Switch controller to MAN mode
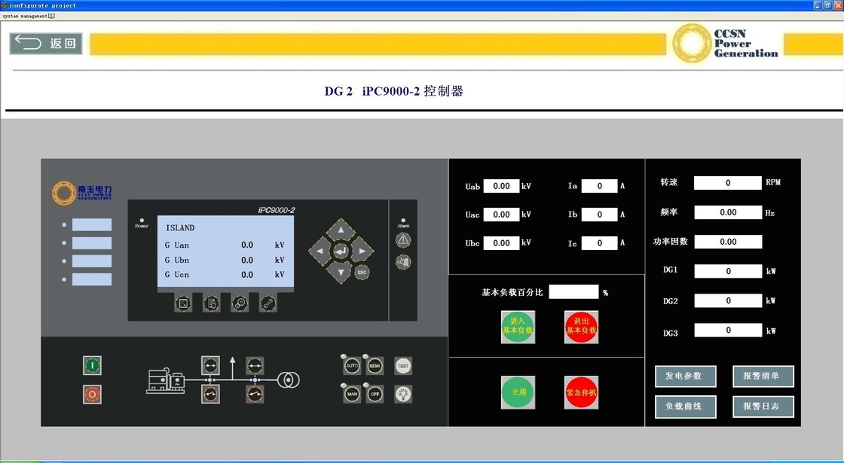844x463 pixels. [352, 394]
